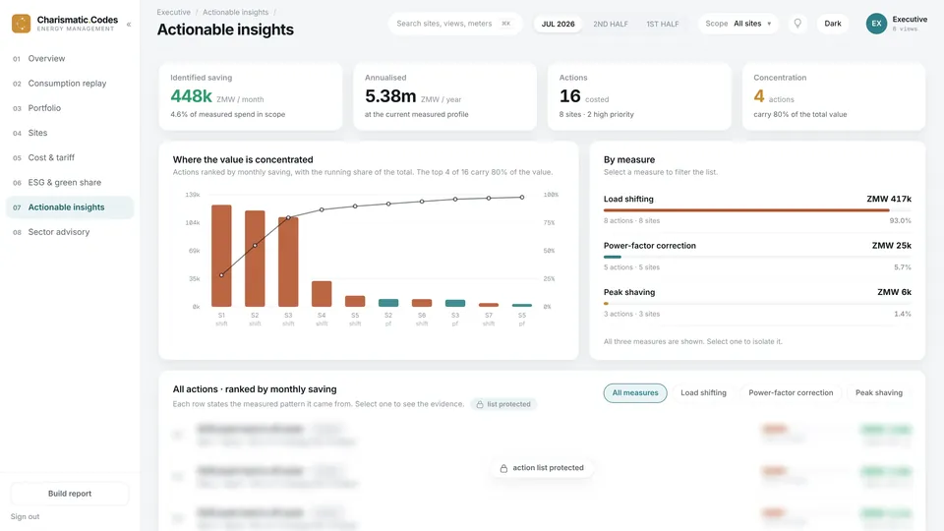Screen dimensions: 944x531
Task: Click the Build report button
Action: coord(70,494)
